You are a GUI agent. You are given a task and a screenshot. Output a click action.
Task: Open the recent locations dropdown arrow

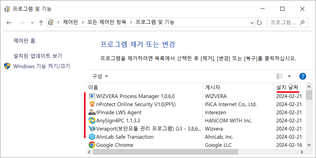point(32,23)
